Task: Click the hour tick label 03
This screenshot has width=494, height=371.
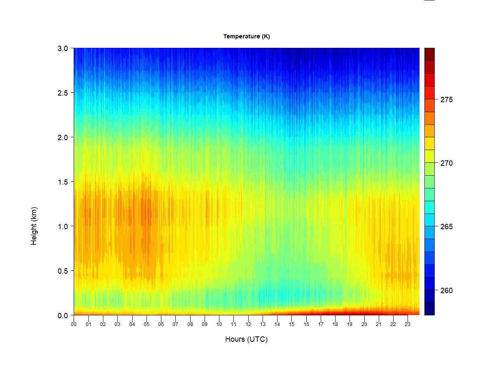Action: (117, 324)
